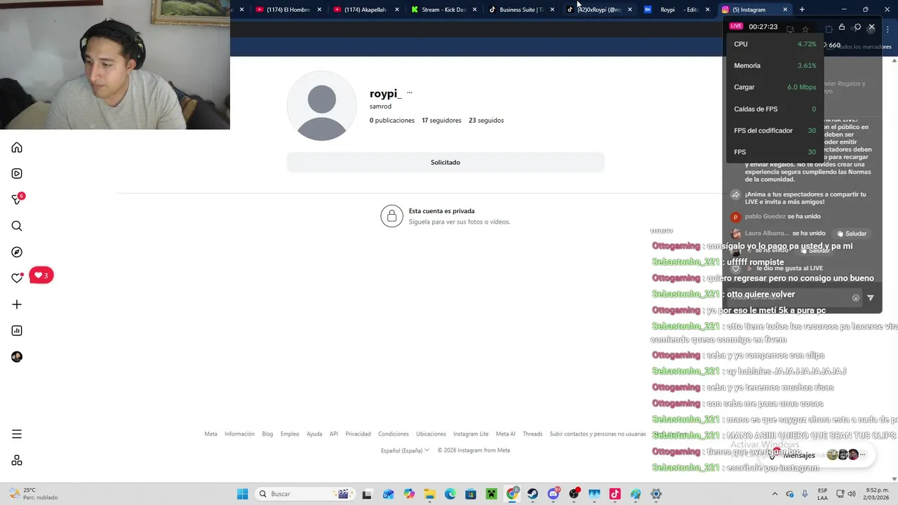Click the red 3 likes notification bubble

coord(41,276)
